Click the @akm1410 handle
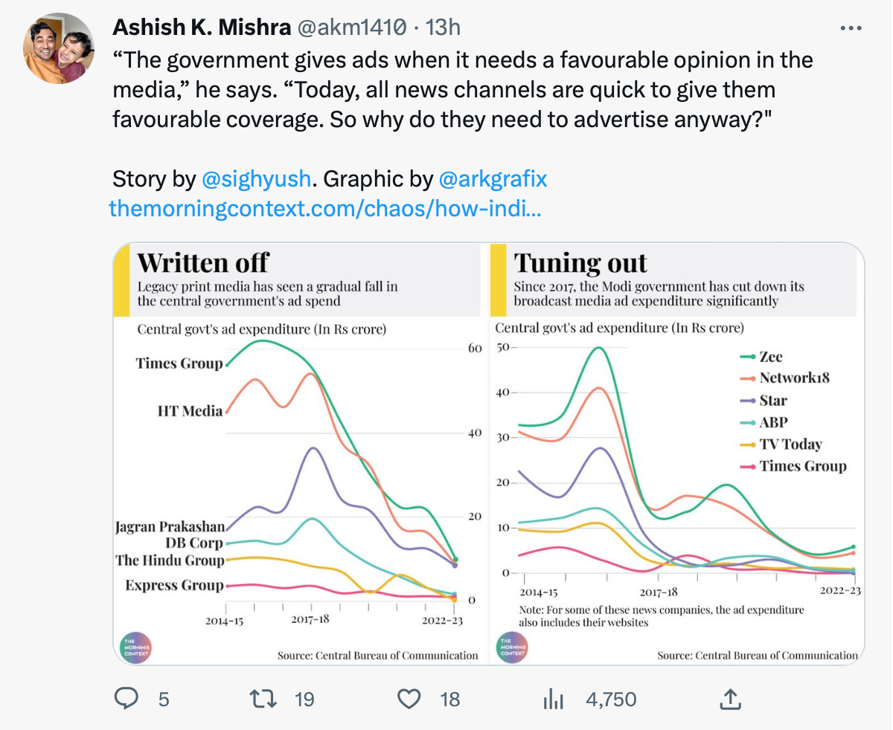 352,28
